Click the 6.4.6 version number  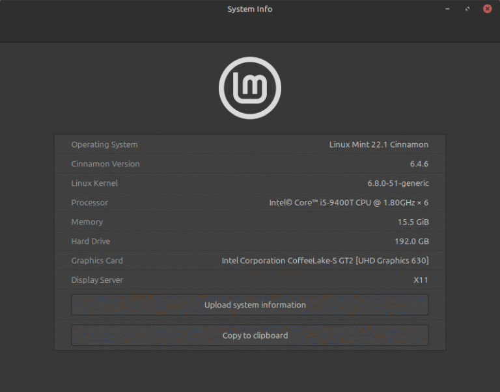(419, 164)
